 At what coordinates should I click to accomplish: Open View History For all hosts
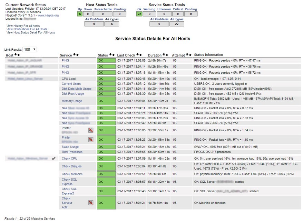click(23, 26)
